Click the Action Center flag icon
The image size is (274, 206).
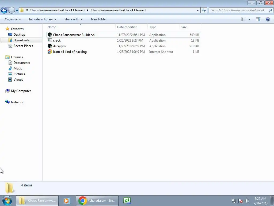(x=241, y=201)
